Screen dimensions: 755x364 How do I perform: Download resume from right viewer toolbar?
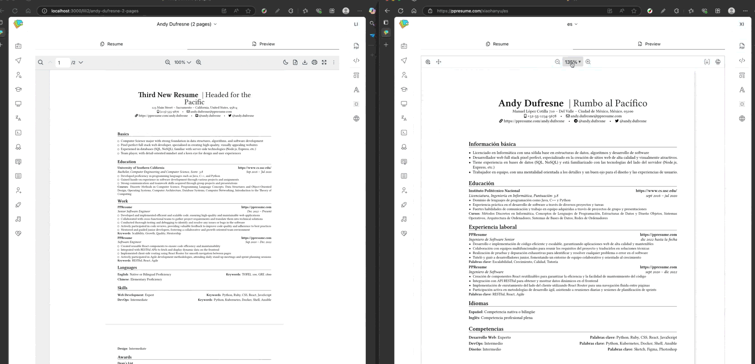[707, 62]
